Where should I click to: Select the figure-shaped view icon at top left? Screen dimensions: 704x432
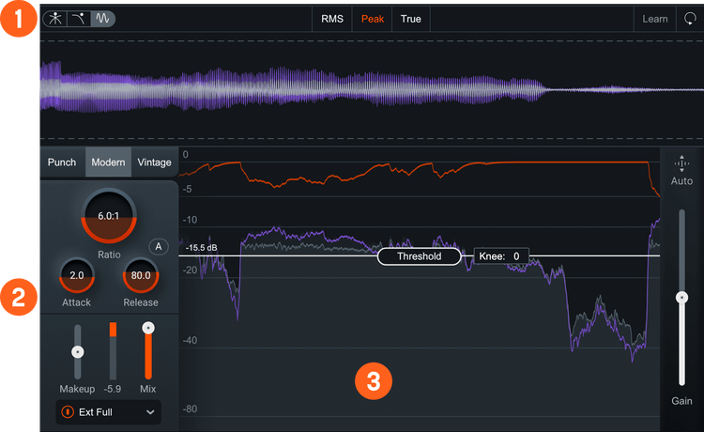pyautogui.click(x=55, y=19)
